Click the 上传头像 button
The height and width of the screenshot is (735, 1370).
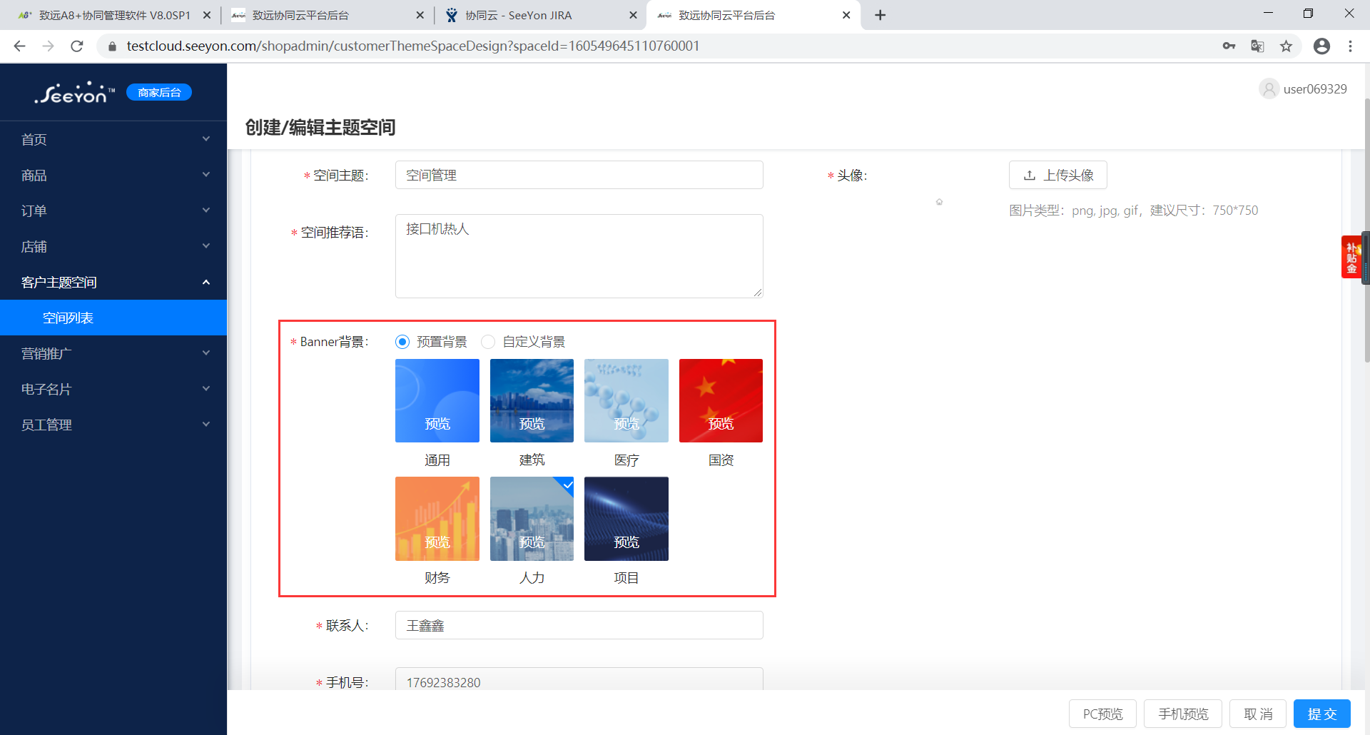(1057, 175)
